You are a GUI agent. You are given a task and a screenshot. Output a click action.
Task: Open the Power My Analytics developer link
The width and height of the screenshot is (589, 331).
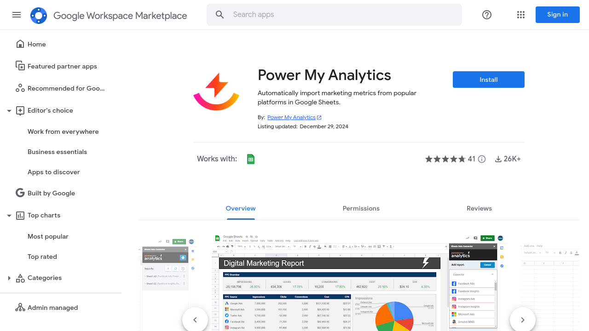pos(291,117)
